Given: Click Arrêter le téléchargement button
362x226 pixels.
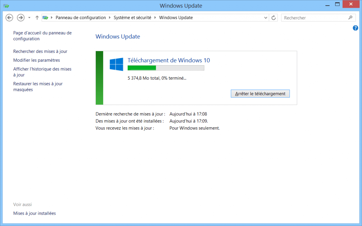Looking at the screenshot, I should click(x=260, y=94).
